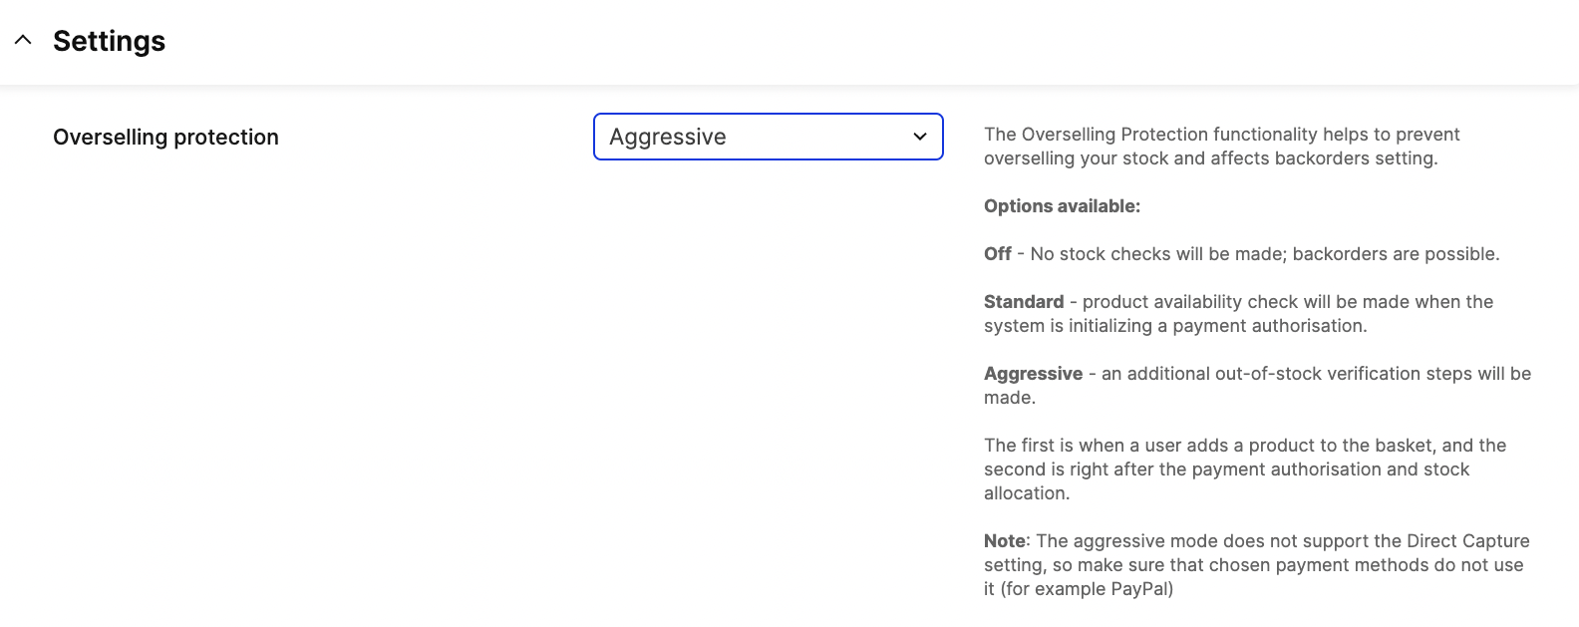Click the Overselling protection label
The image size is (1579, 627).
pos(165,137)
